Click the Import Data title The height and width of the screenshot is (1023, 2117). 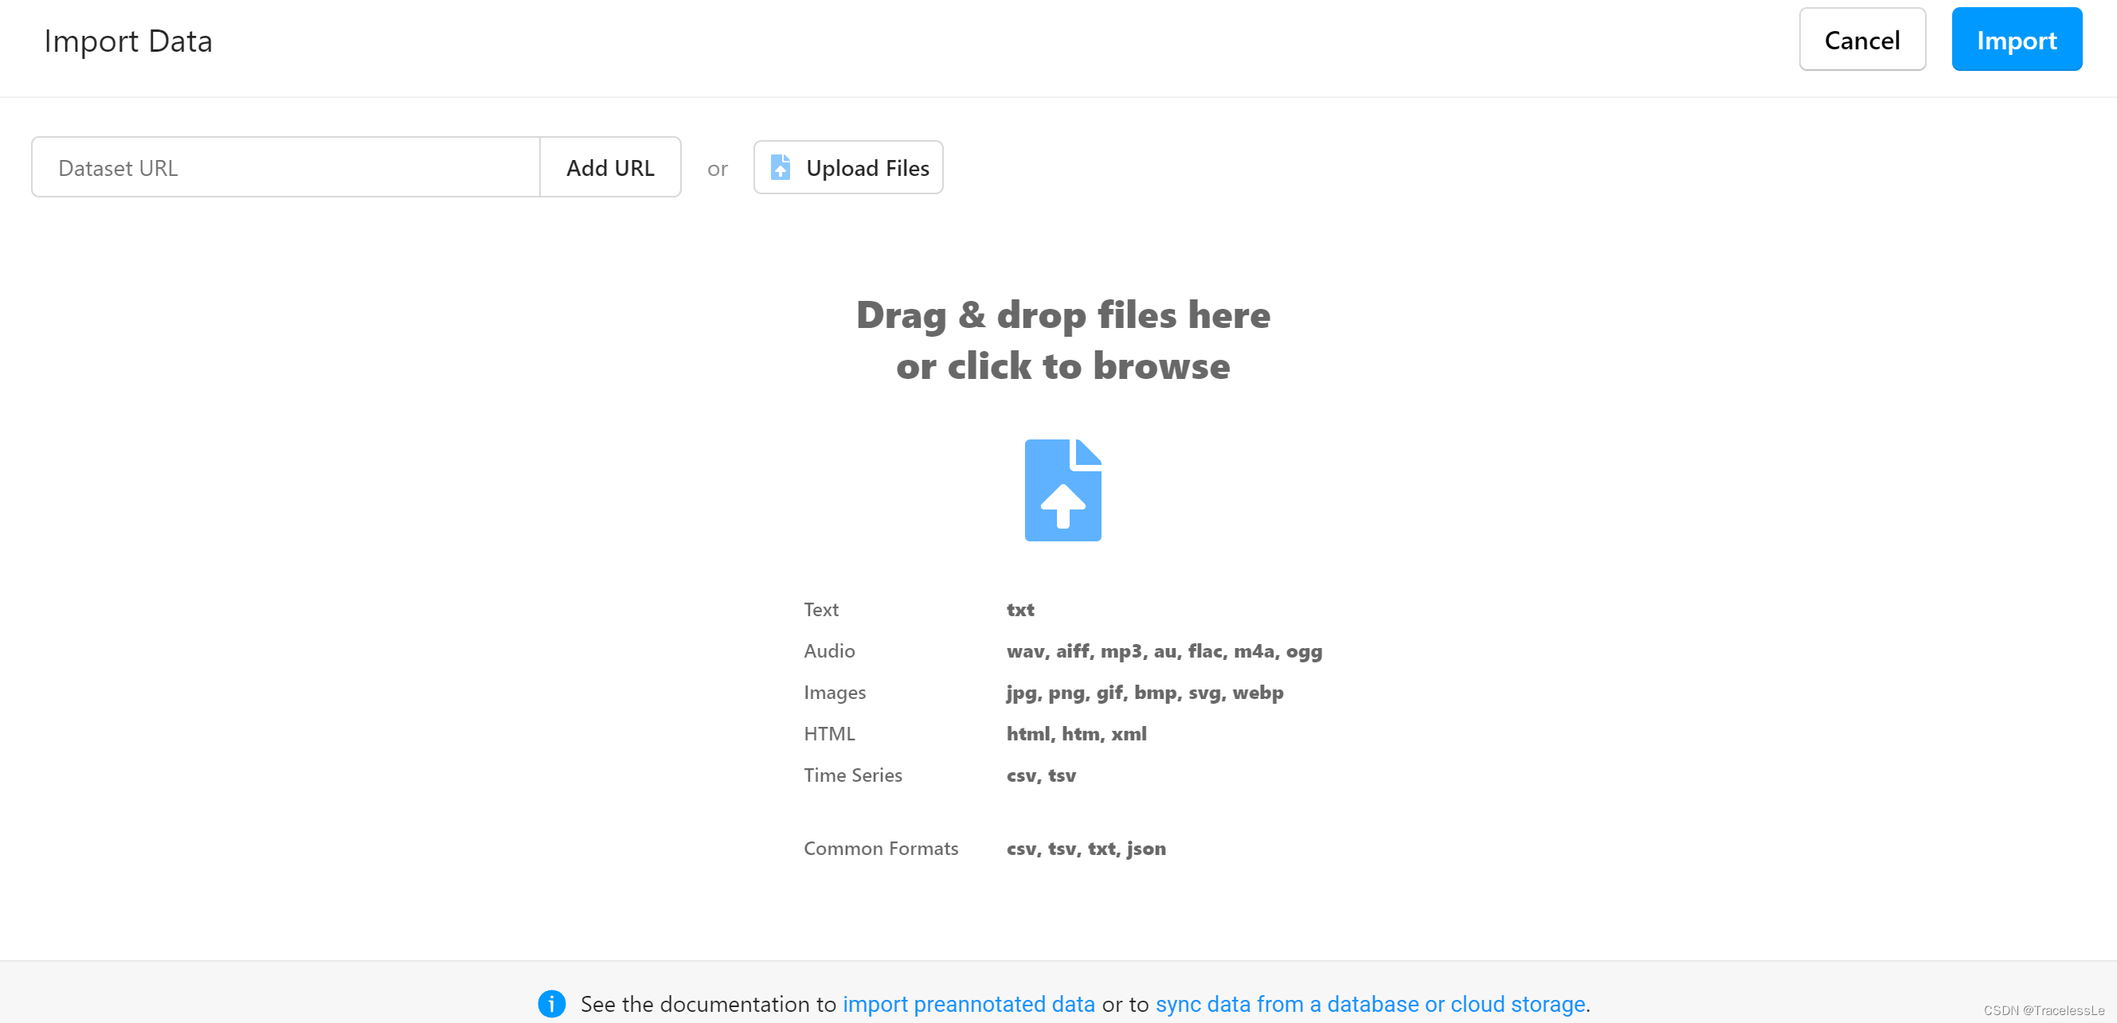pyautogui.click(x=128, y=41)
